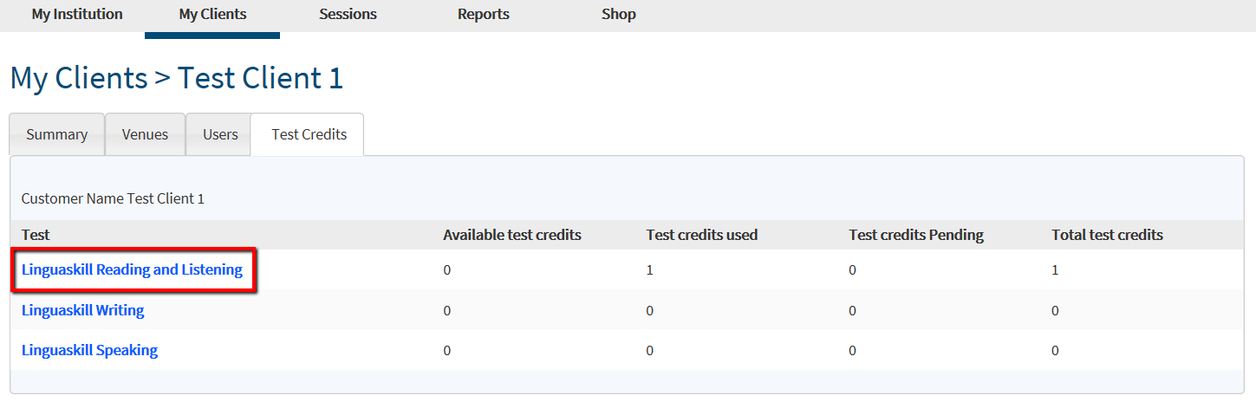The width and height of the screenshot is (1256, 402).
Task: Click Linguaskill Speaking available credits value
Action: [447, 351]
